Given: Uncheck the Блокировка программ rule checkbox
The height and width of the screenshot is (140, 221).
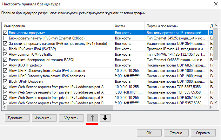Looking at the screenshot, I should pos(5,33).
